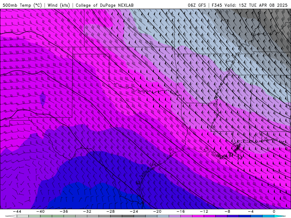Click the -28 color bar label
This screenshot has width=291, height=218.
click(111, 211)
